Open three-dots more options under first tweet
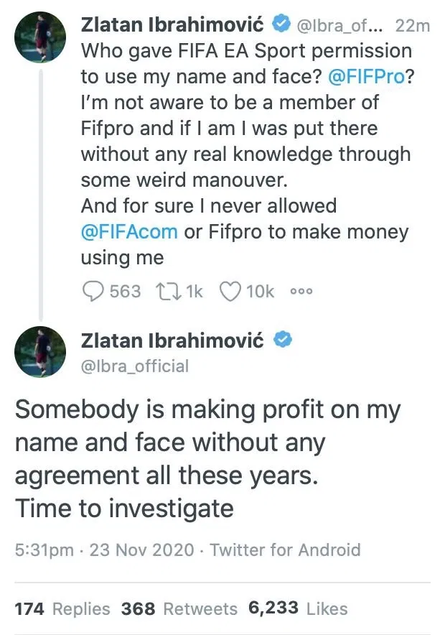Image resolution: width=445 pixels, height=635 pixels. 301,291
